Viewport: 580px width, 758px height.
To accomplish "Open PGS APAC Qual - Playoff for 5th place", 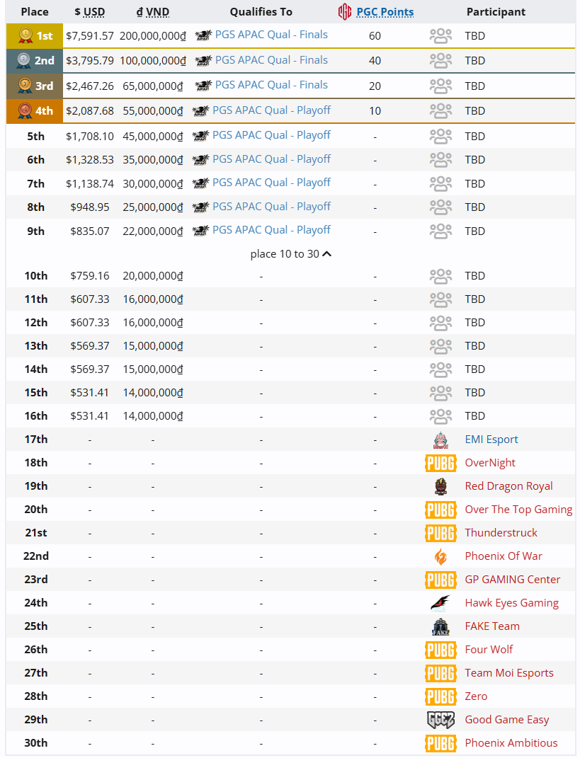I will tap(271, 135).
